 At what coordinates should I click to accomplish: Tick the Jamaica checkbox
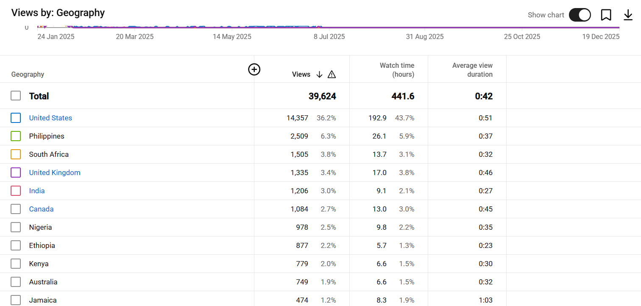(x=16, y=300)
